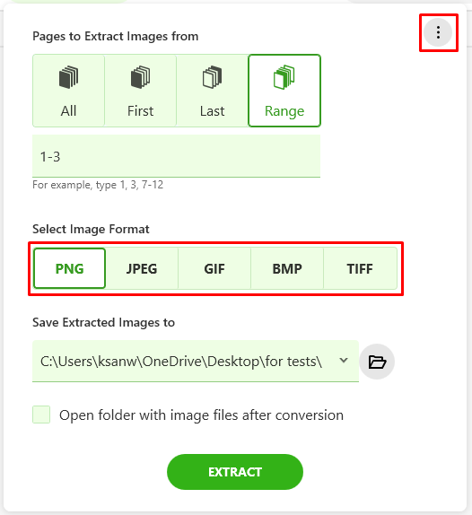Select GIF image format
This screenshot has height=515, width=472.
pyautogui.click(x=214, y=268)
